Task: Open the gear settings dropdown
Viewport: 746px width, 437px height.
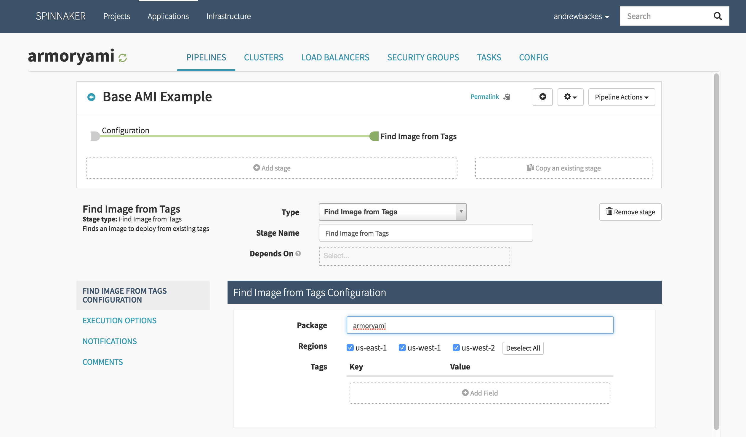Action: (570, 97)
